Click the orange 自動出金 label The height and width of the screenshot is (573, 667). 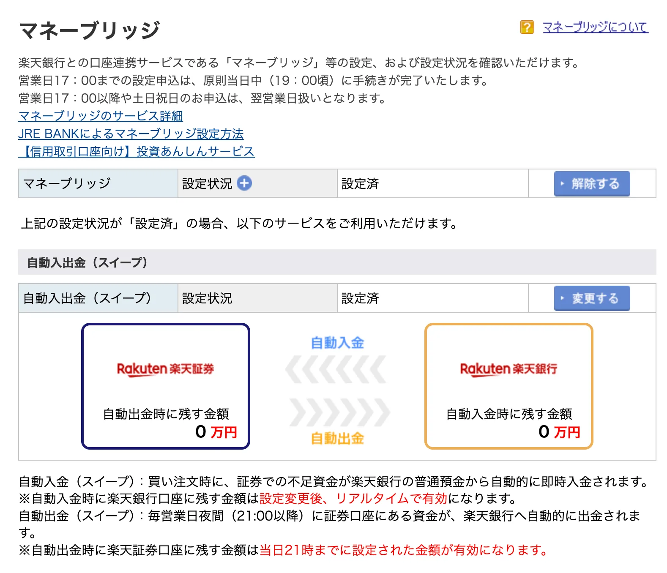[337, 438]
